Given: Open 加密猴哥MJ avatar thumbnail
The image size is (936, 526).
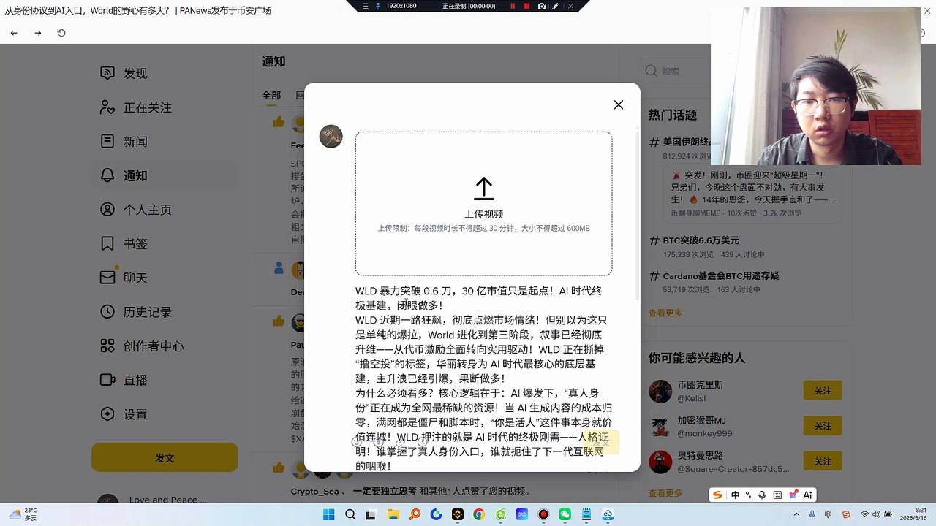Looking at the screenshot, I should [660, 426].
